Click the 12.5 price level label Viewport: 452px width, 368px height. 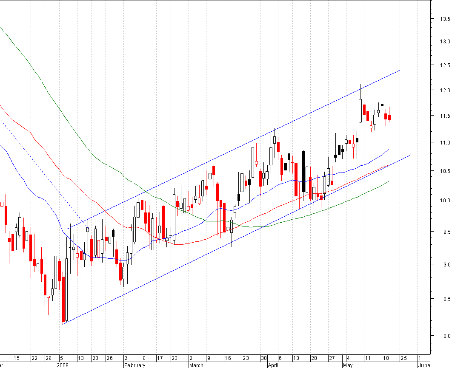pos(445,65)
